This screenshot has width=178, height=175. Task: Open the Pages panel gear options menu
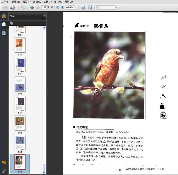pyautogui.click(x=12, y=23)
